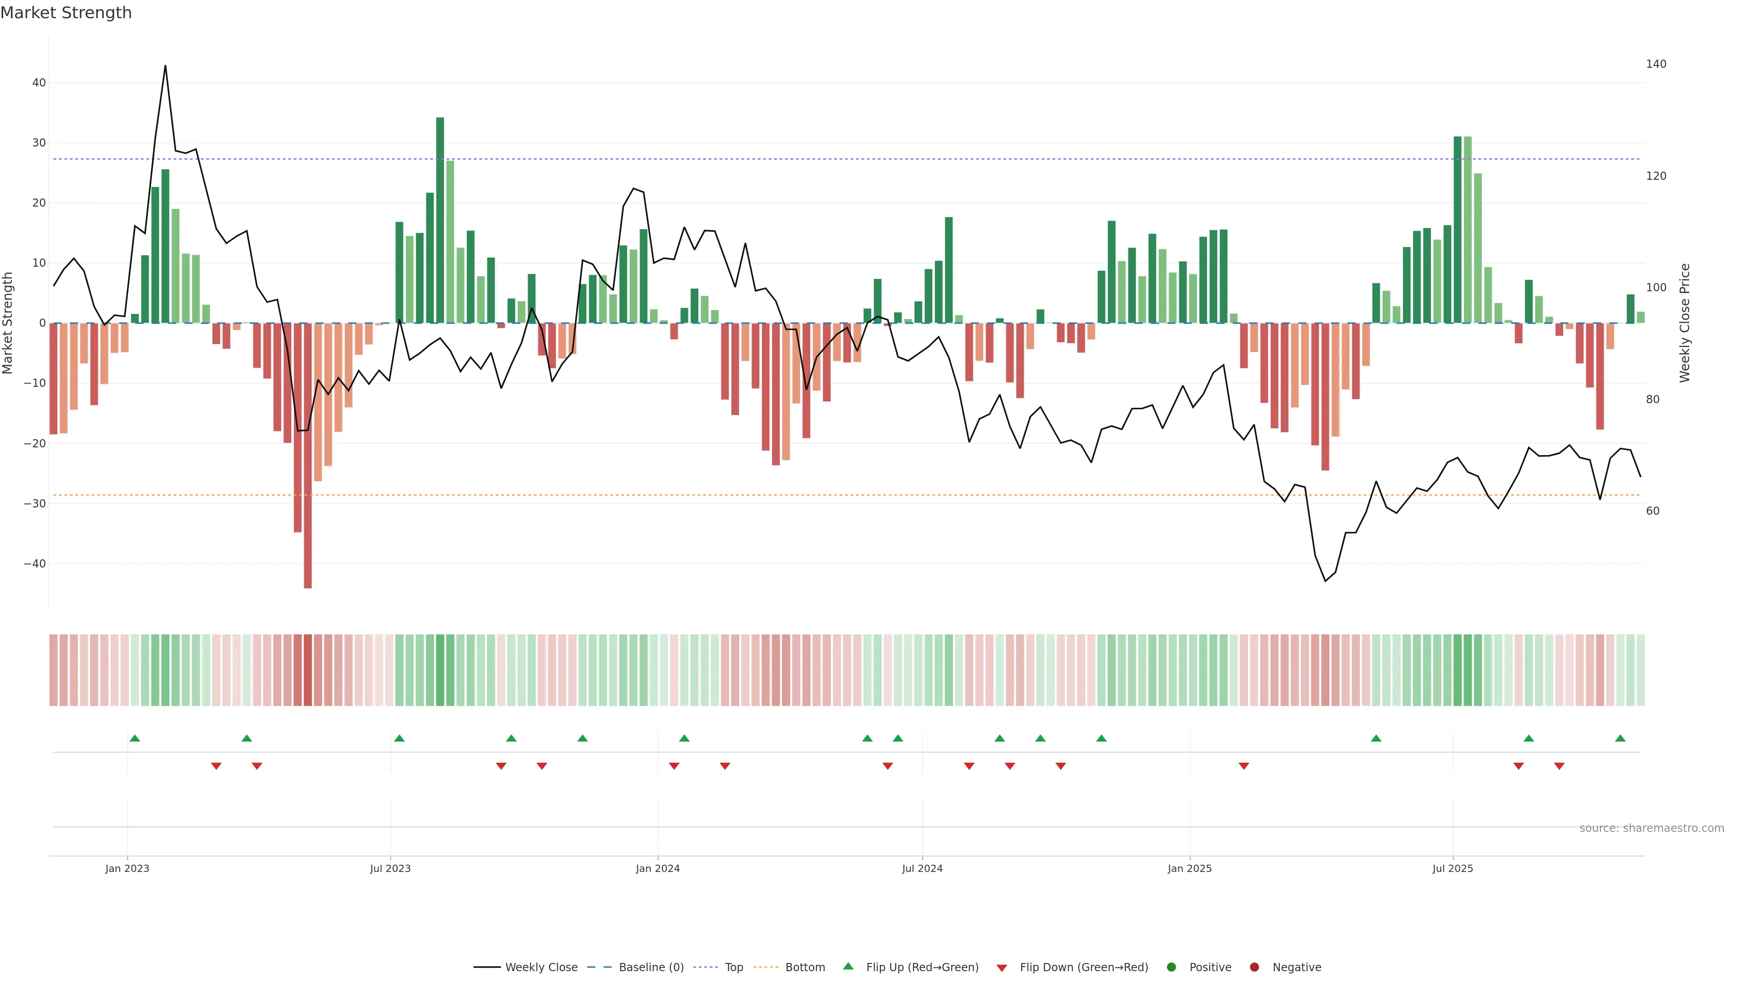Viewport: 1747px width, 983px height.
Task: Click the Market Strength chart title
Action: point(66,13)
